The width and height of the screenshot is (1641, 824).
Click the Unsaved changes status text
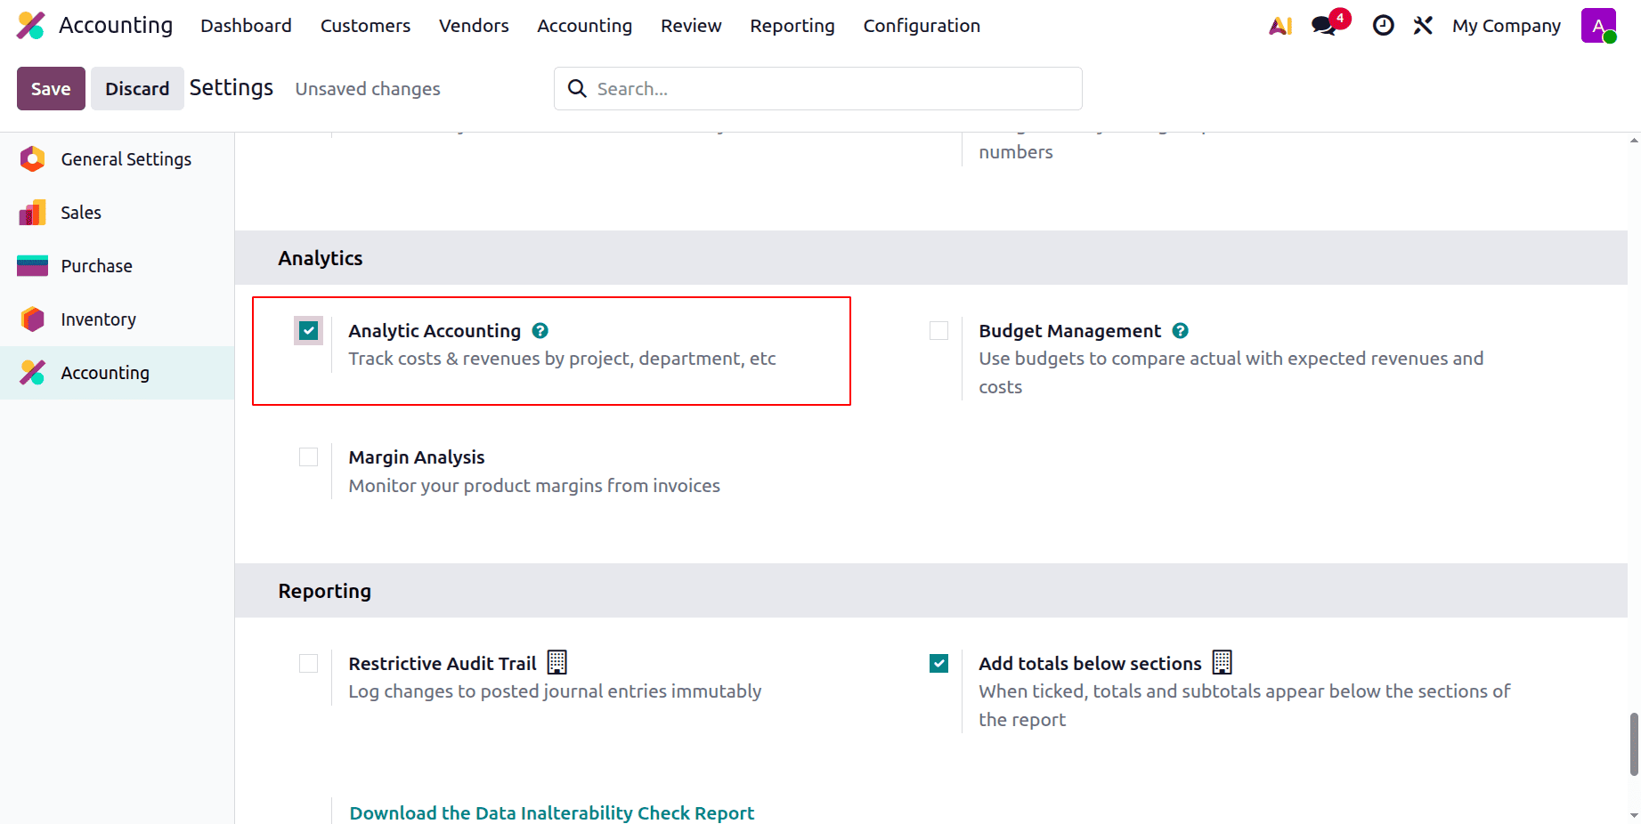(x=368, y=89)
